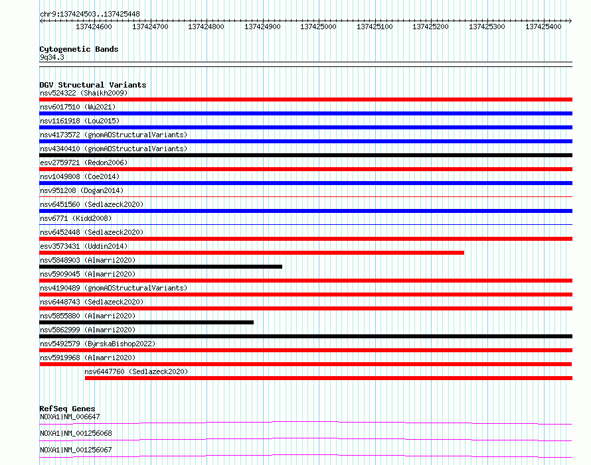Screen dimensions: 591x465
Task: Select the first Almarri2020 label, nsv5848903
Action: click(x=88, y=260)
